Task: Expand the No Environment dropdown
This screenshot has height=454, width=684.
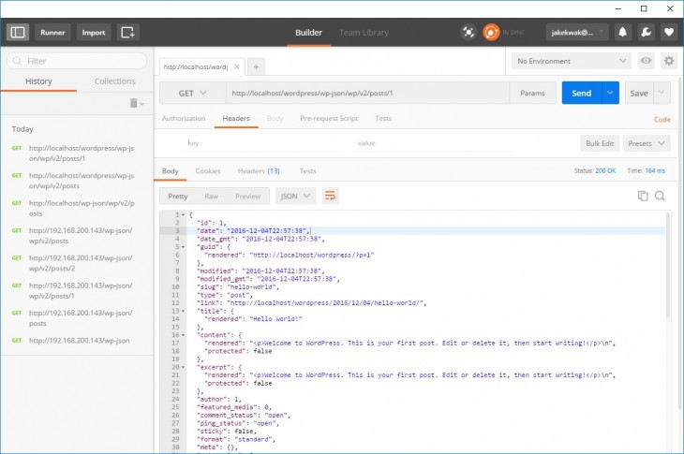Action: (571, 61)
